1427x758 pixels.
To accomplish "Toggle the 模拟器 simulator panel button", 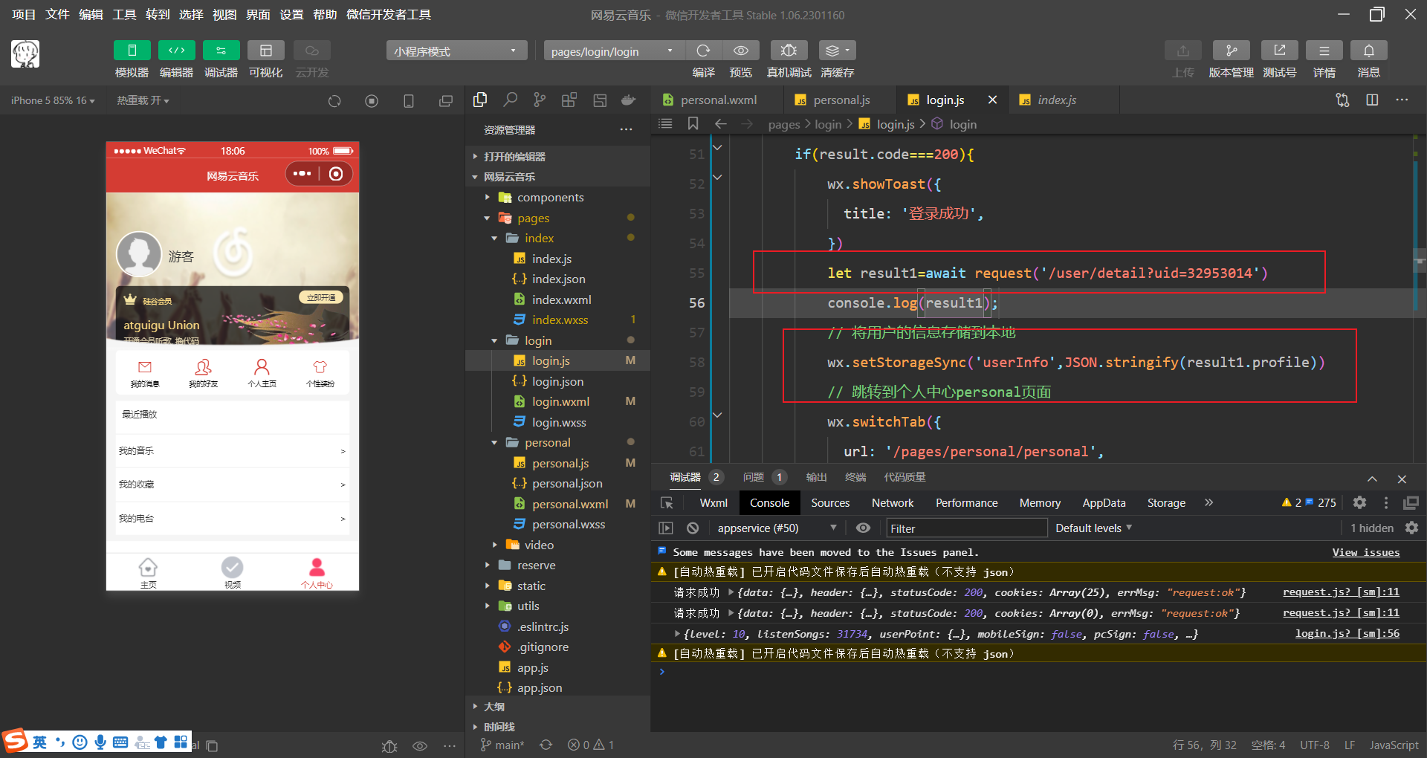I will pos(132,51).
